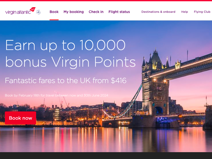Screen dimensions: 212x159
Task: Open the Help menu
Action: click(x=184, y=12)
